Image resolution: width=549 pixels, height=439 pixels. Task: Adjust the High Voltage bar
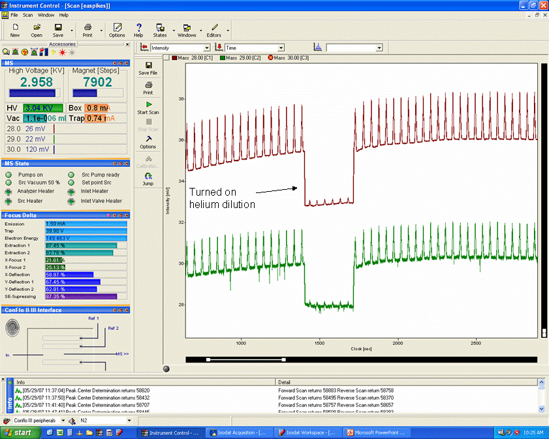click(35, 93)
